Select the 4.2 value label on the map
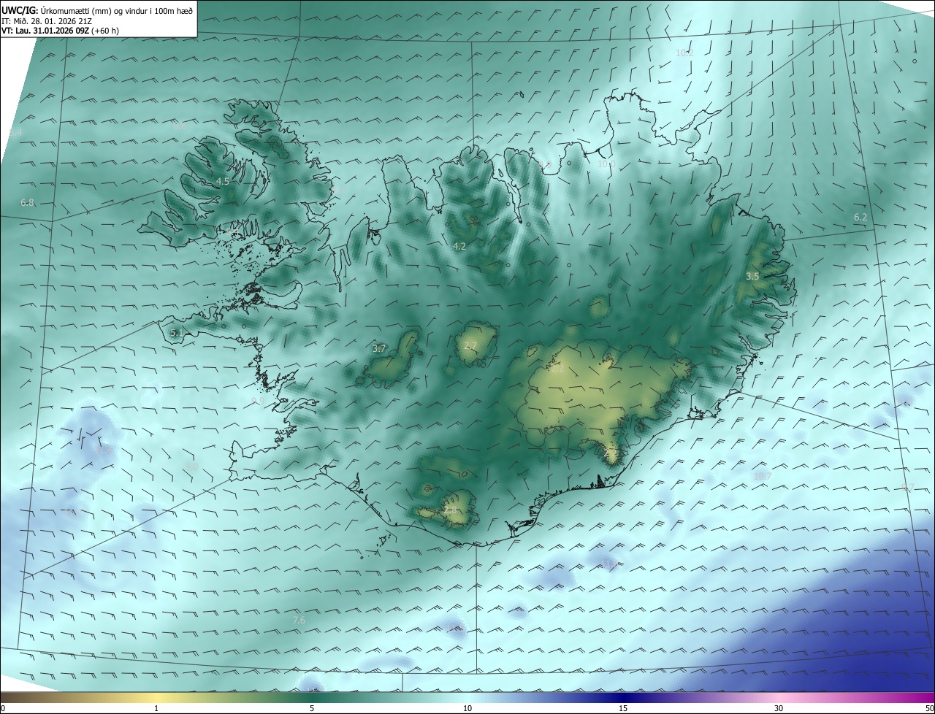This screenshot has height=714, width=935. tap(459, 247)
